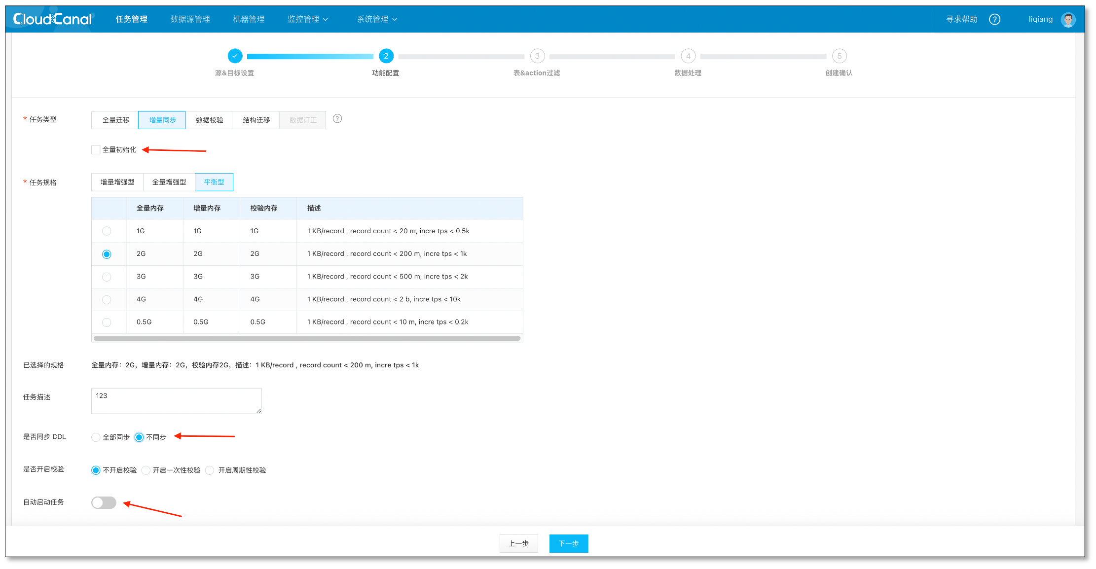The image size is (1096, 569).
Task: Switch to the 全量迁移 task type tab
Action: coord(115,120)
